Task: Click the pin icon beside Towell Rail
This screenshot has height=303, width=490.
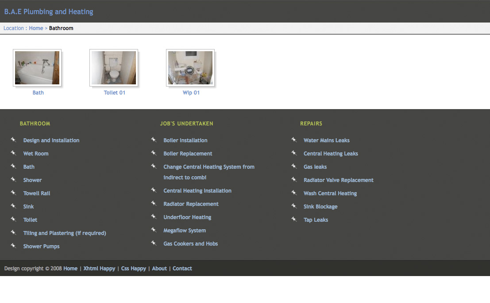Action: (13, 193)
